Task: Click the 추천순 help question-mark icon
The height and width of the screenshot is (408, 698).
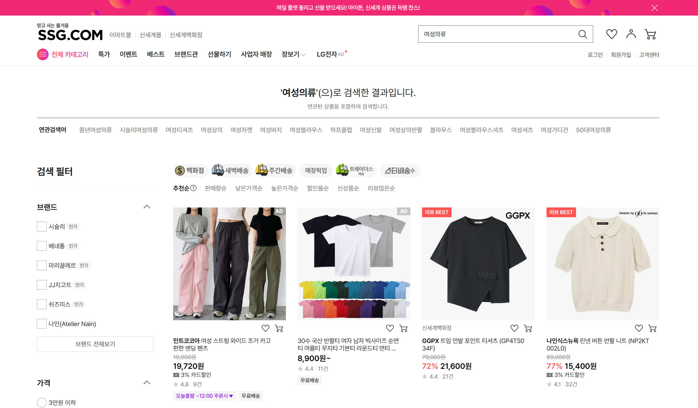Action: (193, 188)
